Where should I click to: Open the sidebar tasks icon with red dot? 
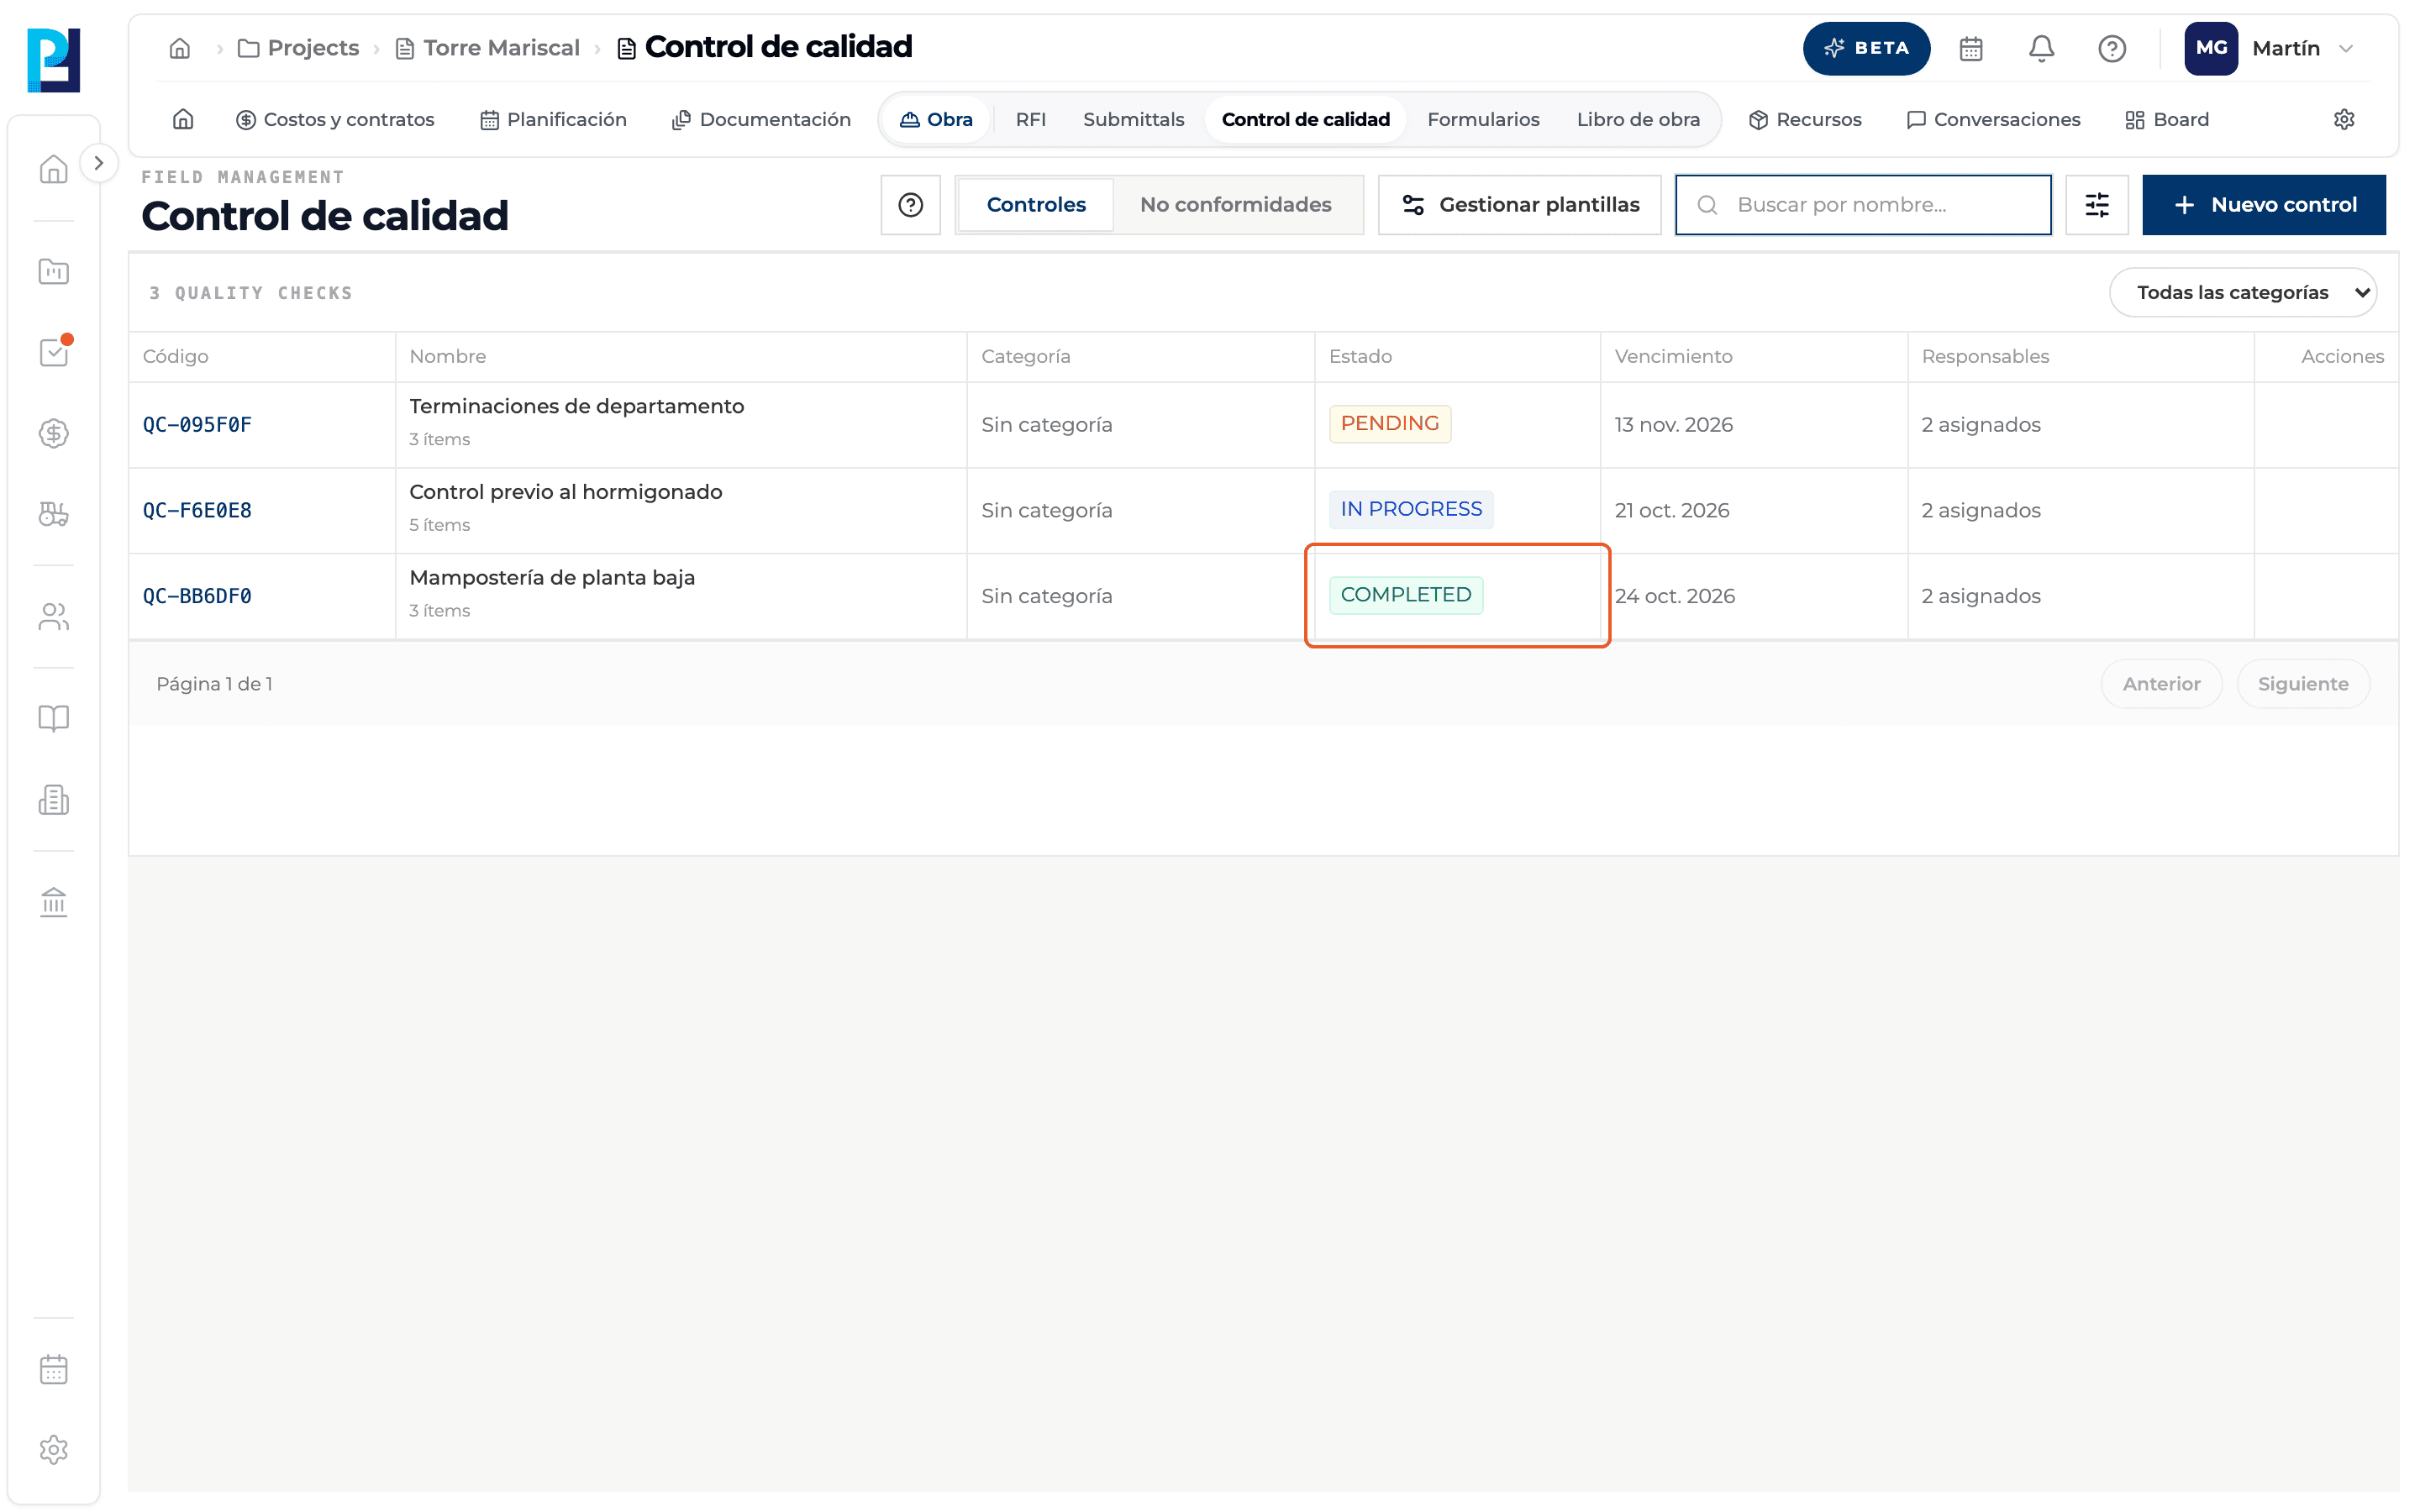coord(54,352)
